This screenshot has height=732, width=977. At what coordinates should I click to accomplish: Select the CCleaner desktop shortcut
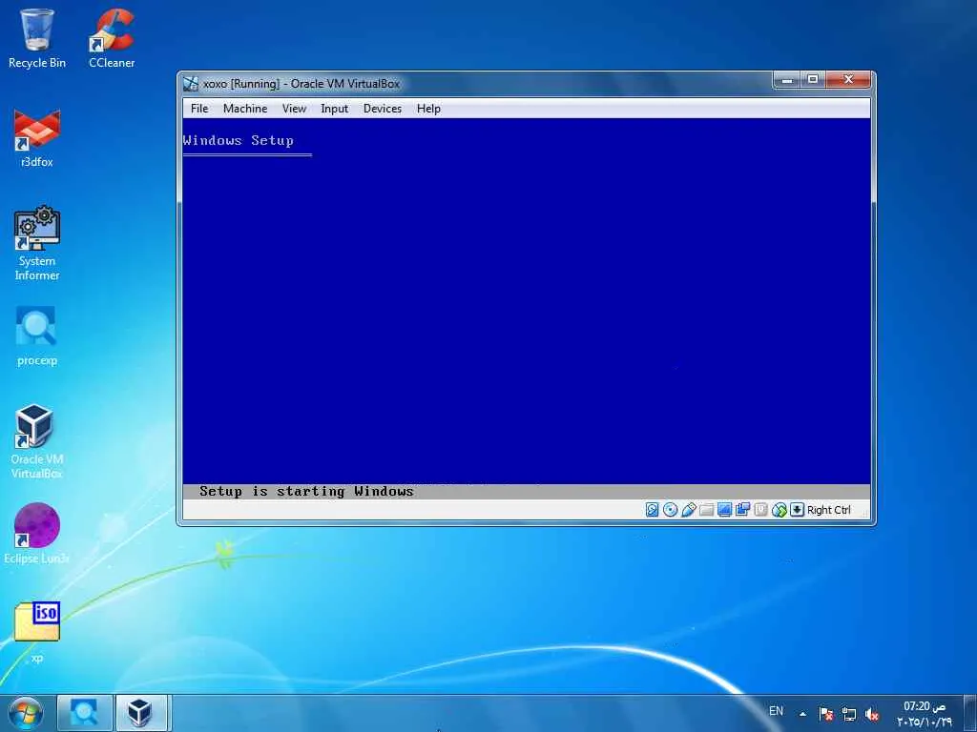(x=112, y=37)
